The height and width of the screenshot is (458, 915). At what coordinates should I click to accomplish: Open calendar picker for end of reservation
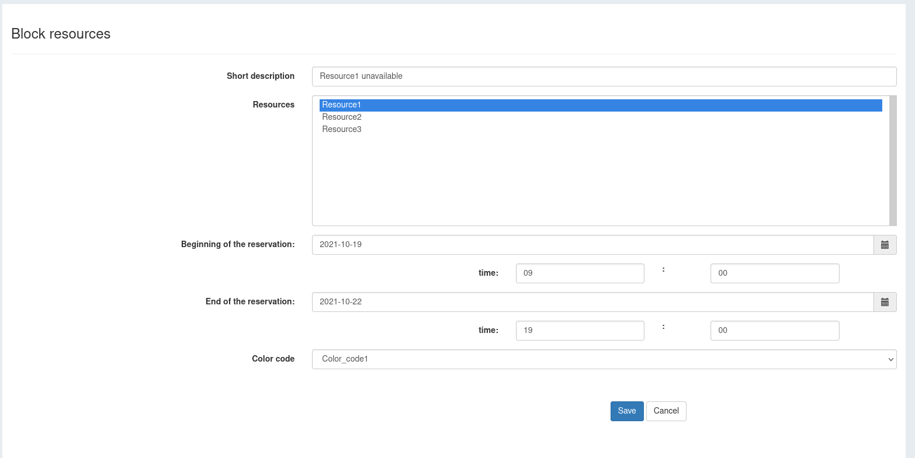[x=885, y=302]
